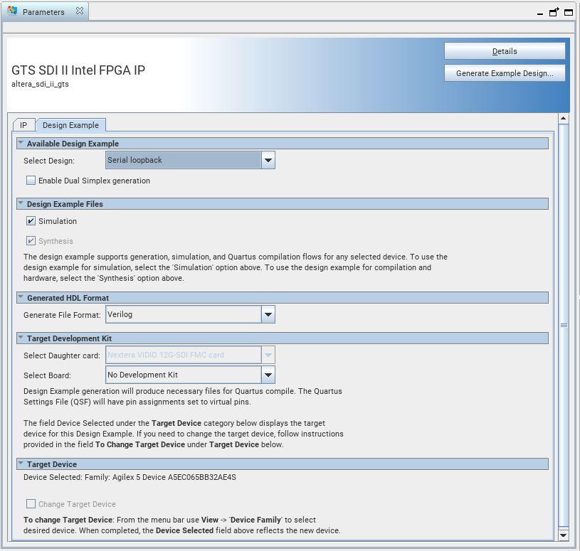The height and width of the screenshot is (551, 580).
Task: Enable Dual Simplex generation checkbox
Action: 31,181
